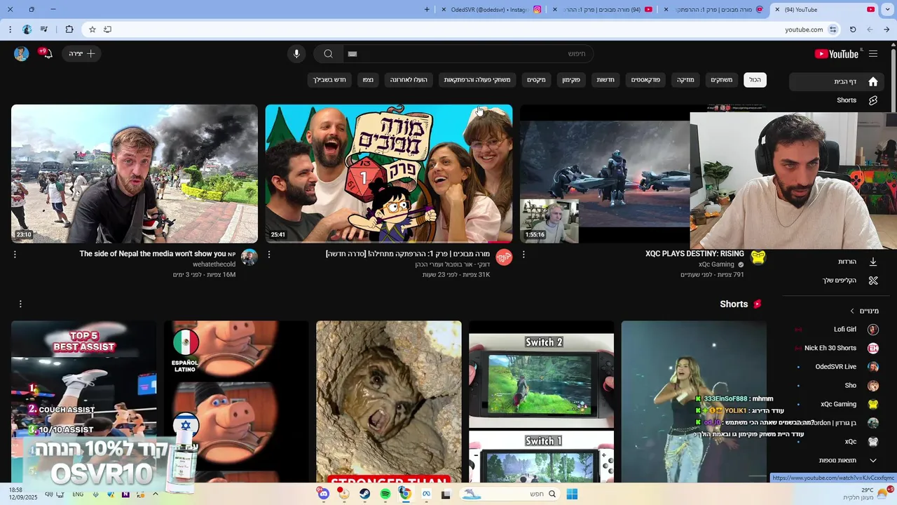
Task: Open options menu for מורה מבוכים video
Action: 269,255
